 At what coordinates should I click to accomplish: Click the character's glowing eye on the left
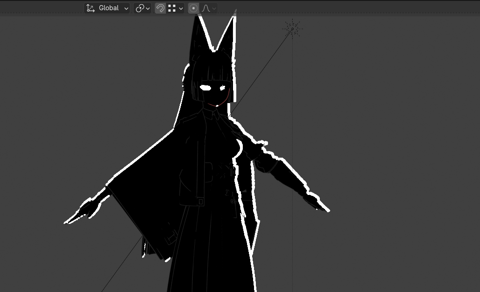[206, 87]
